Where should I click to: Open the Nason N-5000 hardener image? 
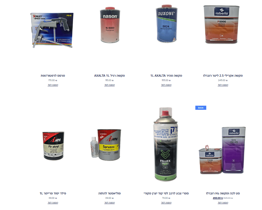pos(110,25)
